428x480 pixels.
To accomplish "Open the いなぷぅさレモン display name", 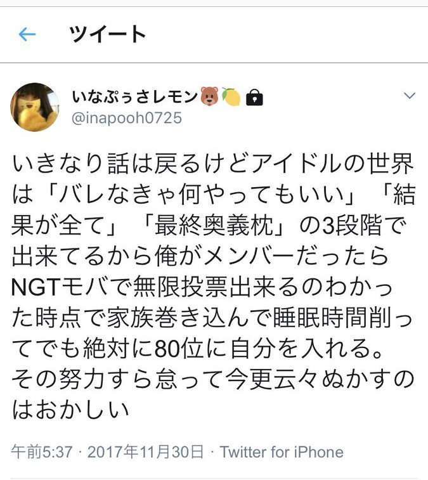I will tap(135, 96).
